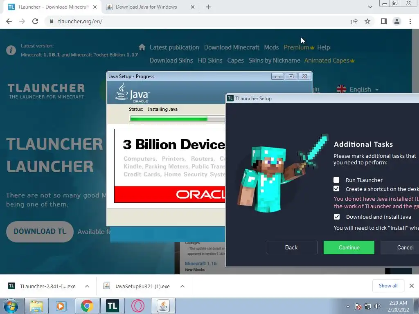Image resolution: width=419 pixels, height=314 pixels.
Task: Click the TLauncher site logo
Action: (x=46, y=91)
